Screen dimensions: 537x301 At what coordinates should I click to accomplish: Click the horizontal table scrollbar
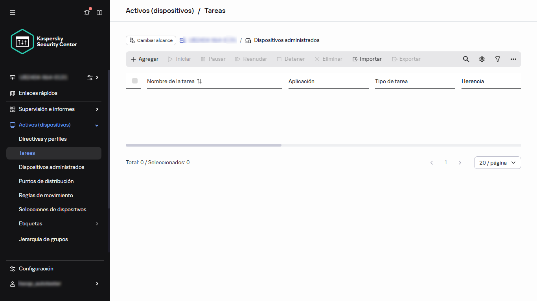pos(203,145)
